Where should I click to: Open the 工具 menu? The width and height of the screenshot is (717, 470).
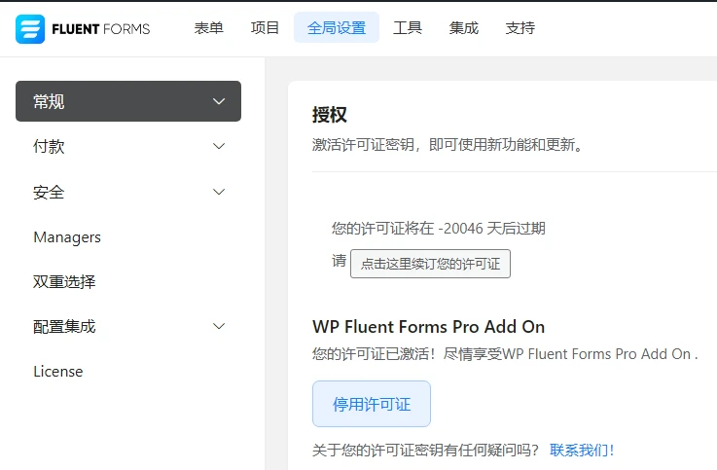click(408, 28)
